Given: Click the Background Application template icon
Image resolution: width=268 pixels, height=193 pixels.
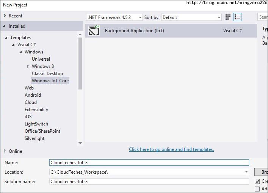Looking at the screenshot, I should [94, 30].
